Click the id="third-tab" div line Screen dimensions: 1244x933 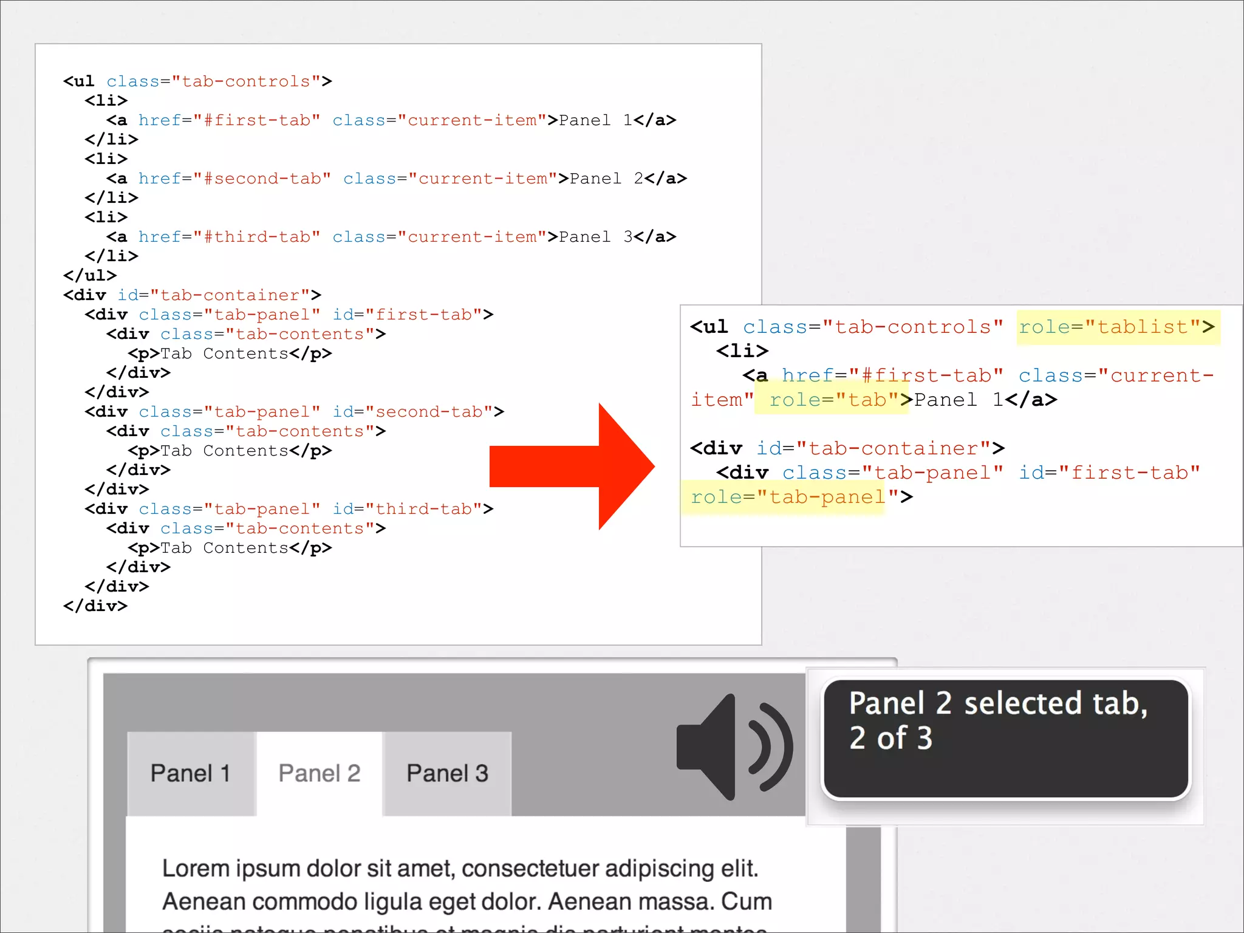tap(289, 509)
